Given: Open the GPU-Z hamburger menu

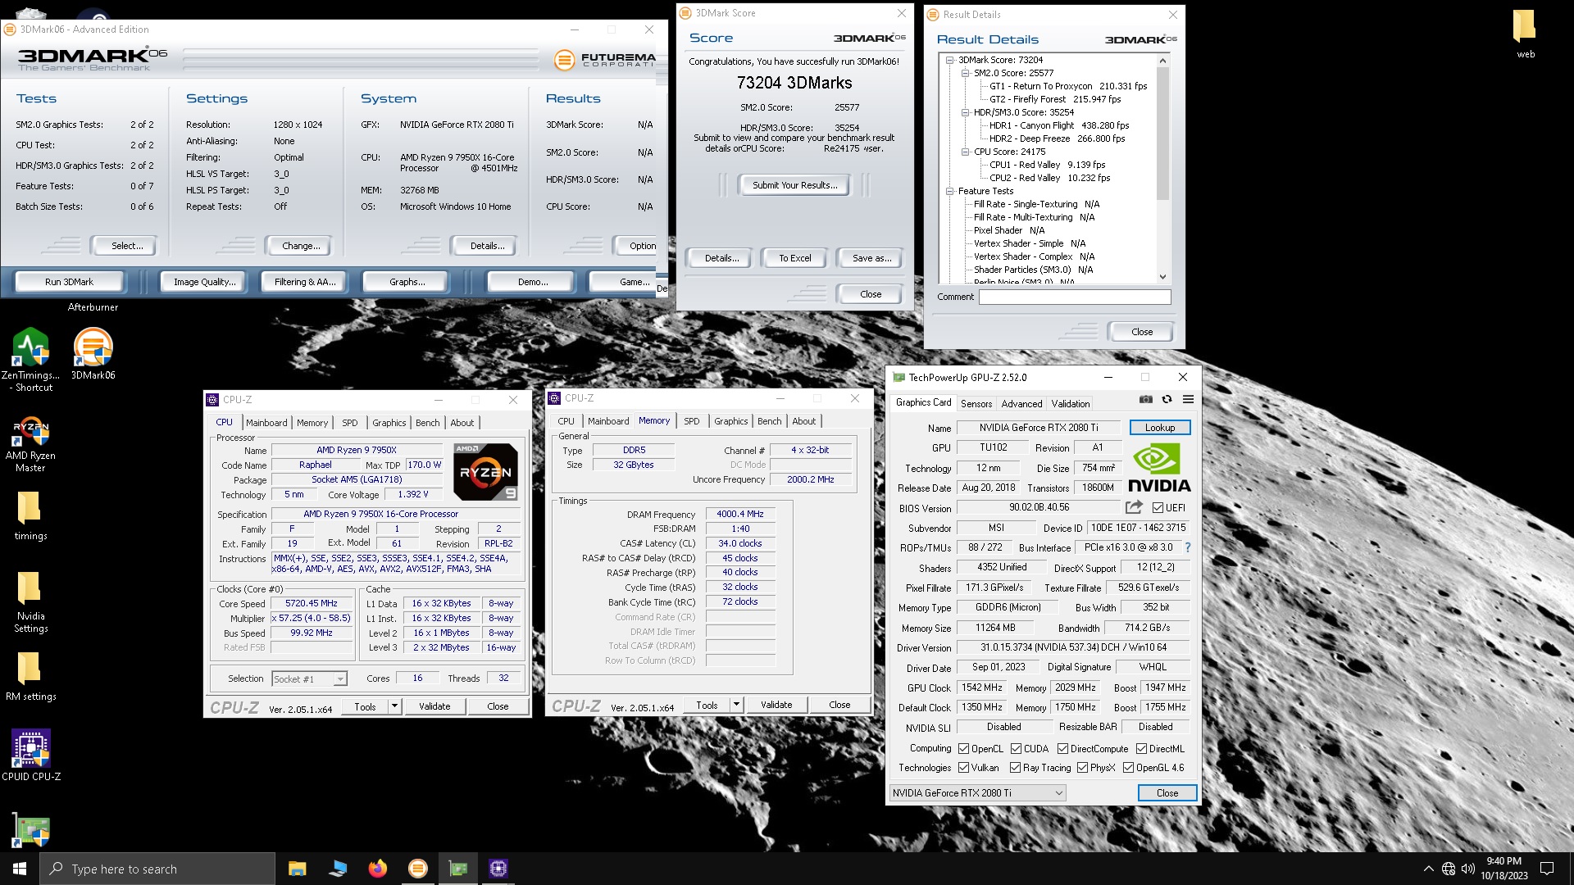Looking at the screenshot, I should coord(1188,400).
